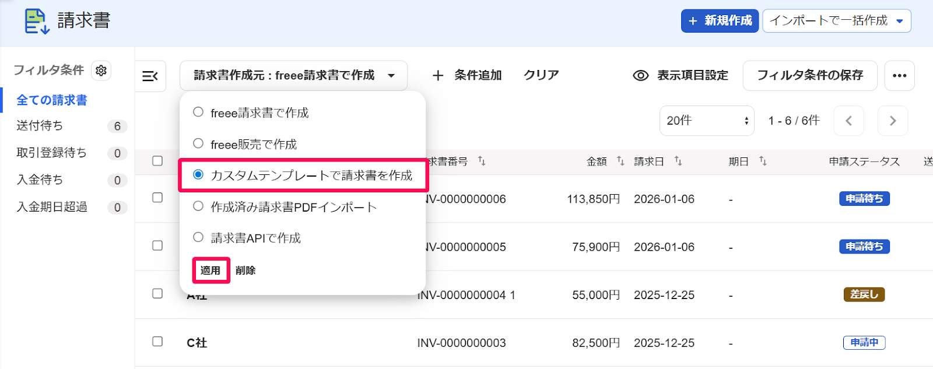Select 入金待ち filter in sidebar

tap(40, 180)
